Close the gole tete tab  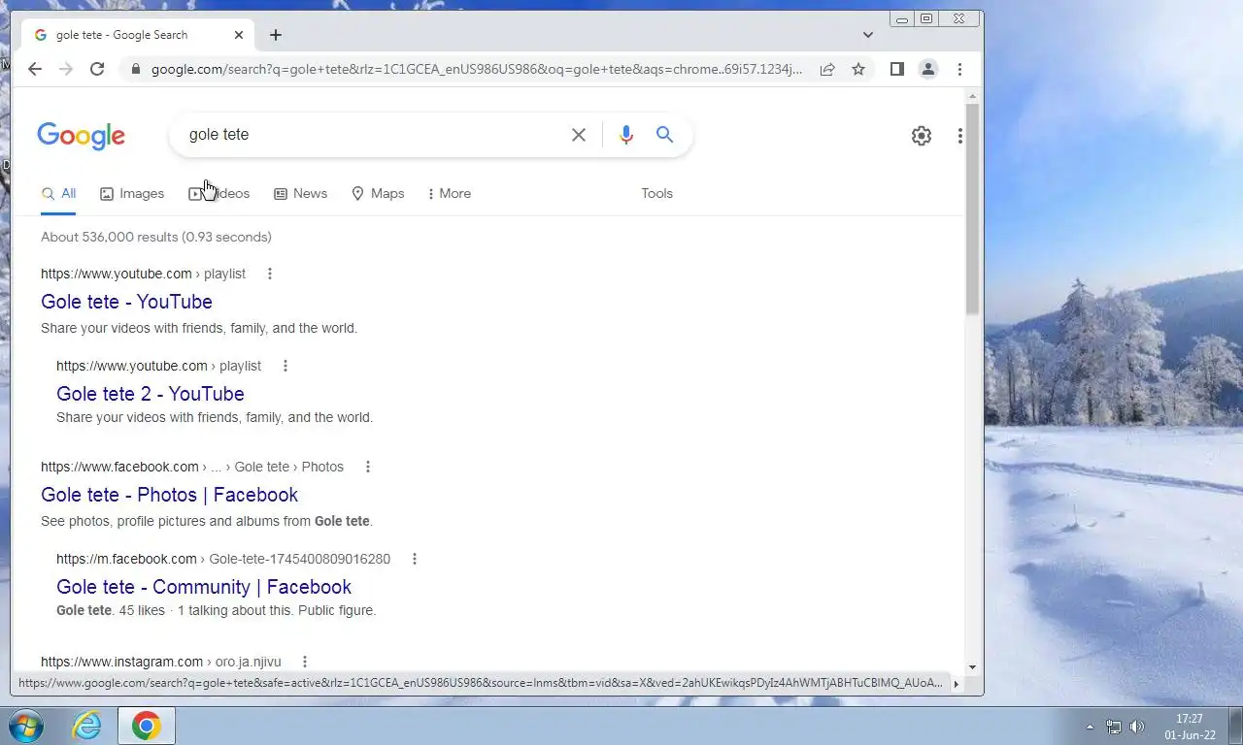click(239, 35)
